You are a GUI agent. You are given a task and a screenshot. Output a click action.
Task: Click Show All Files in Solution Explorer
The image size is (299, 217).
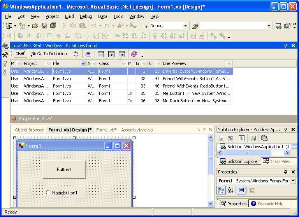click(x=253, y=138)
